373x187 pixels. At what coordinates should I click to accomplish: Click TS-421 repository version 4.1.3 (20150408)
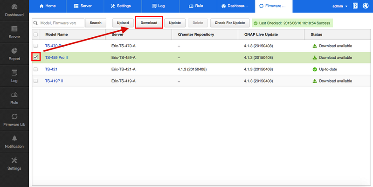[192, 69]
